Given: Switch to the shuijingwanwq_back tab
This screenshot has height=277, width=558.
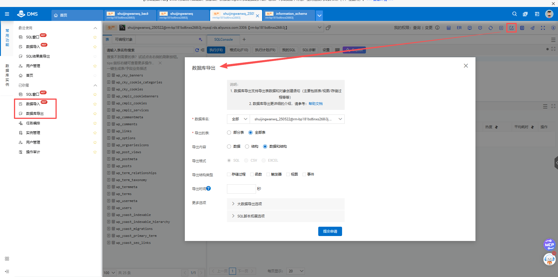Looking at the screenshot, I should (x=130, y=15).
